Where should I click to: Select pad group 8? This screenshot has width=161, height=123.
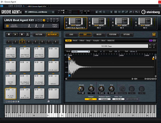pyautogui.click(x=56, y=42)
